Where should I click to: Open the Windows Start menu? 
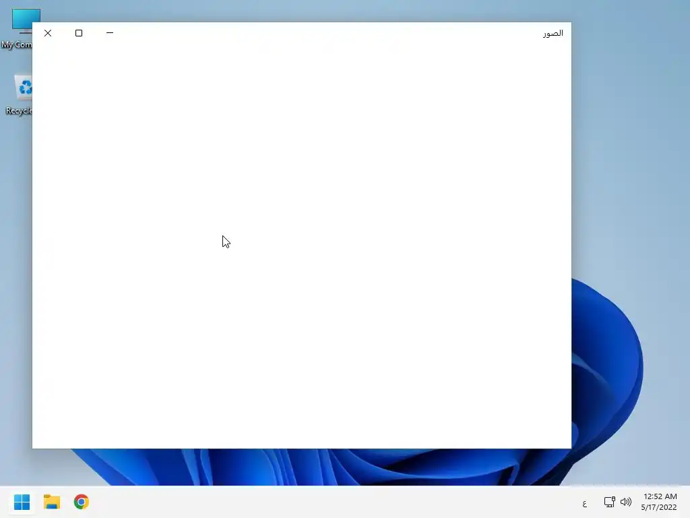coord(22,502)
